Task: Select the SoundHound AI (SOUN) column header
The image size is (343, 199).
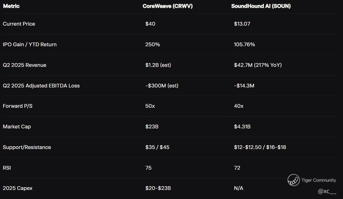Action: pos(261,6)
